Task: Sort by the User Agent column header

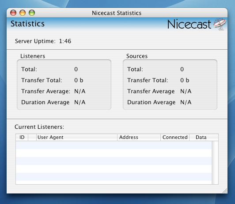Action: 77,137
